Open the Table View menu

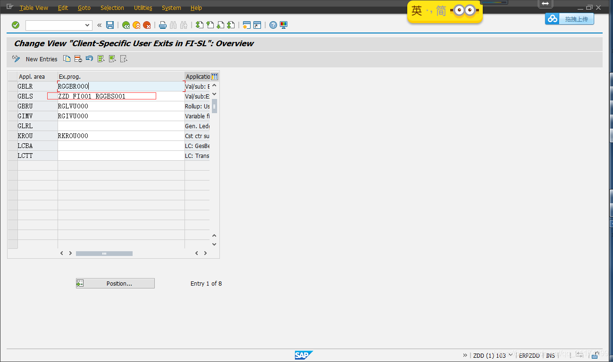[33, 8]
